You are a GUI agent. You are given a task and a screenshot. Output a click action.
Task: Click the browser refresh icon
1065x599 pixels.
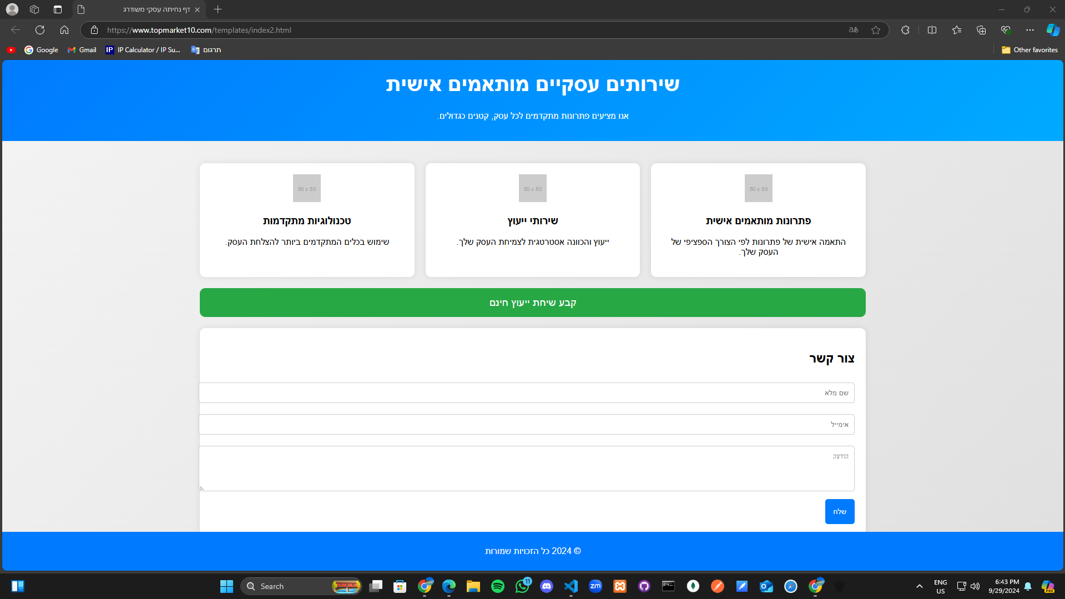click(40, 30)
